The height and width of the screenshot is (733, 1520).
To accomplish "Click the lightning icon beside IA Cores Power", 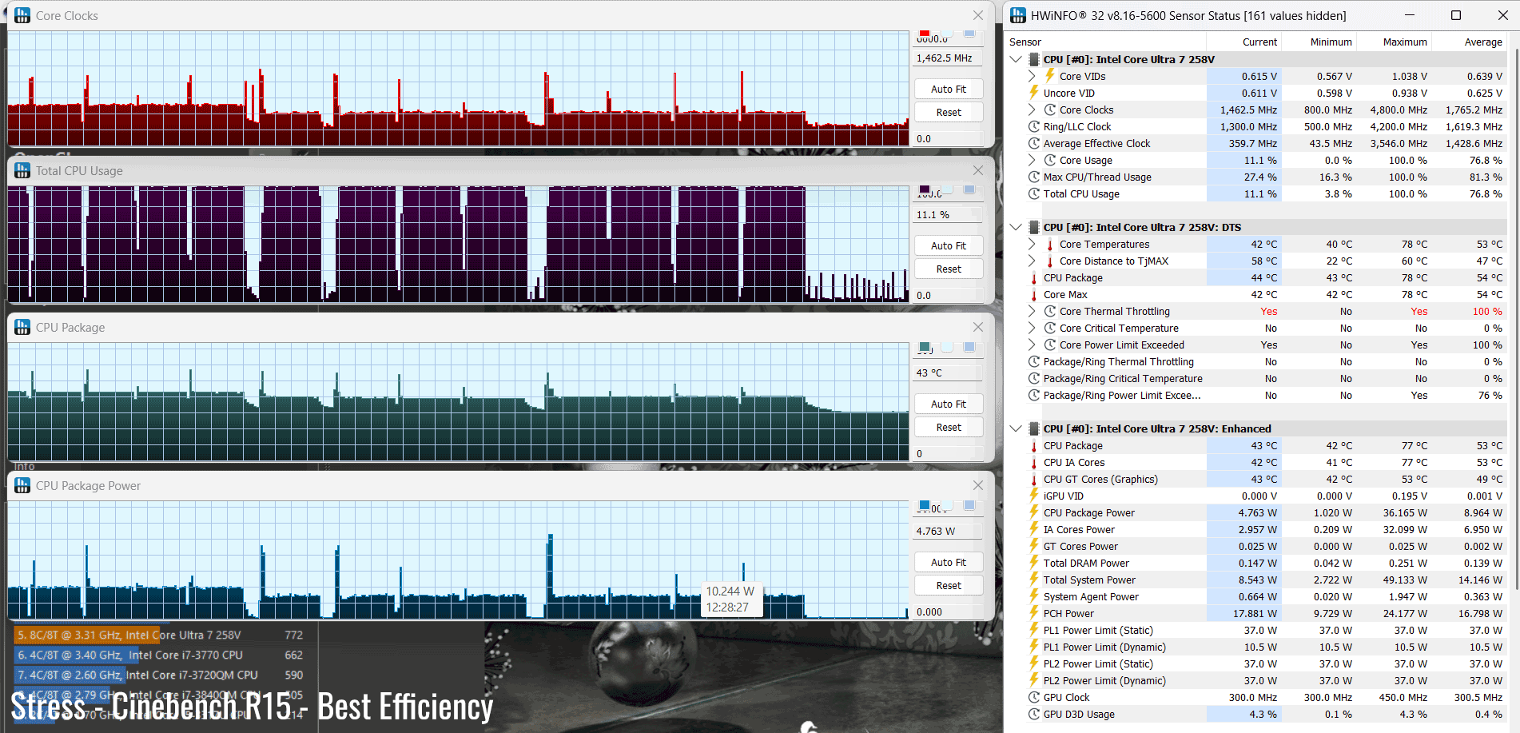I will 1034,529.
